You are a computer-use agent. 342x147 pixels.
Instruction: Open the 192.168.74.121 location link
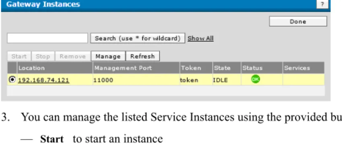(x=43, y=80)
